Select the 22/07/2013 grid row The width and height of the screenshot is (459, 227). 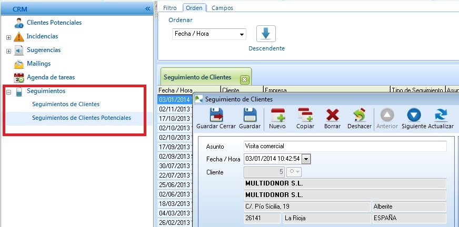[x=175, y=176]
